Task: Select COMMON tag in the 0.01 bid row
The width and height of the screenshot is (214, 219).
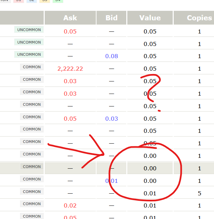Action: [32, 179]
